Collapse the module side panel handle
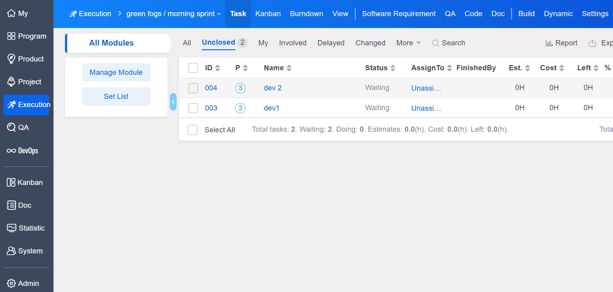613x292 pixels. click(x=173, y=102)
